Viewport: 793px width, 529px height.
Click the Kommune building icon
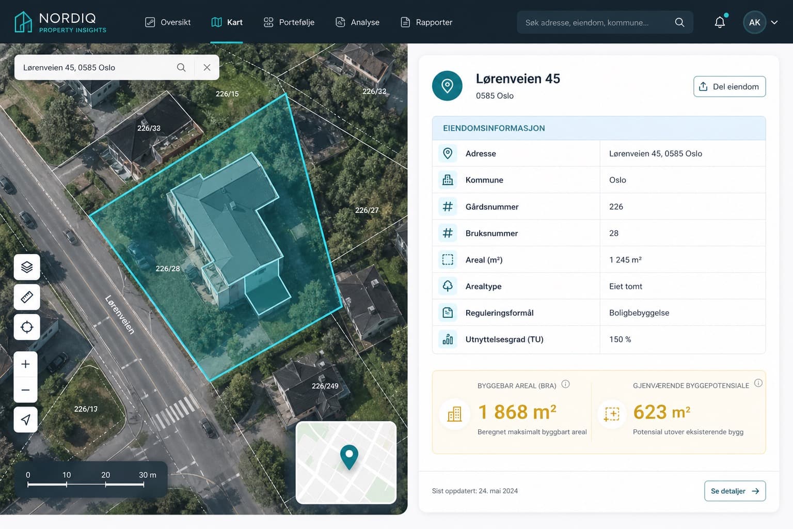pos(448,180)
